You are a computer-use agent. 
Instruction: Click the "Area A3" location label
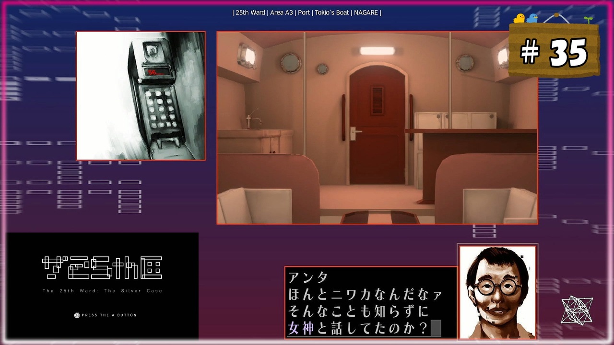click(282, 12)
